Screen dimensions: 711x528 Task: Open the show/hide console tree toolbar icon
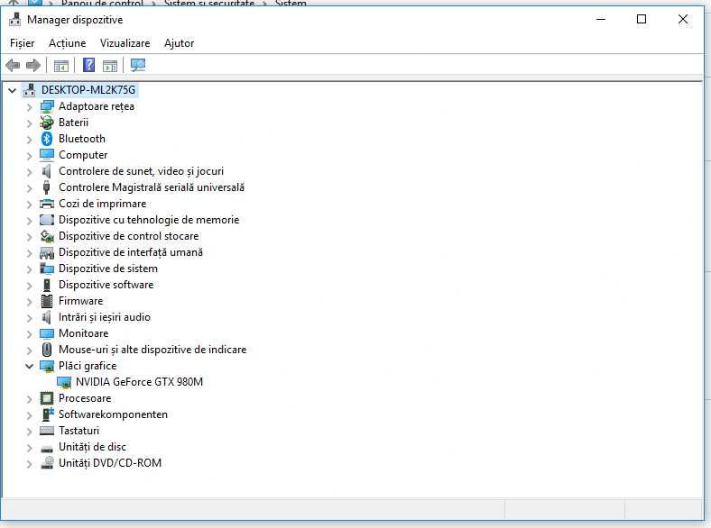click(x=61, y=66)
